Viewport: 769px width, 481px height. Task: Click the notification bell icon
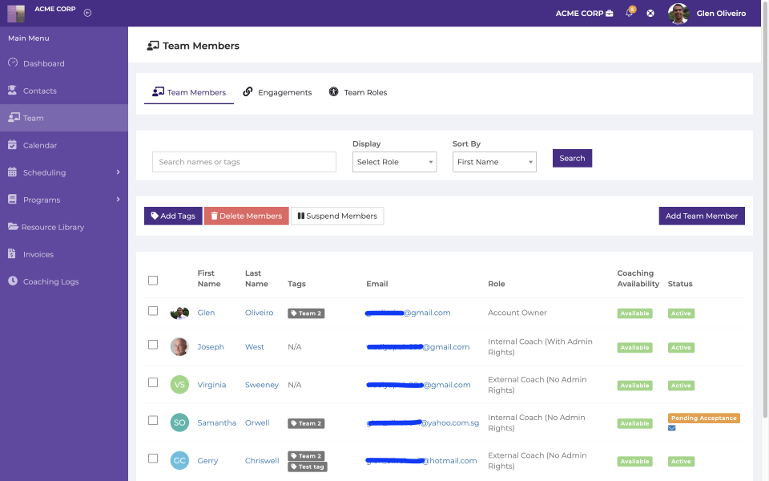[629, 14]
